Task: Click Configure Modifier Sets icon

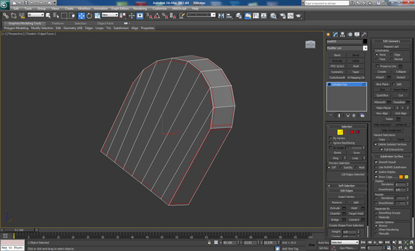Action: click(362, 116)
